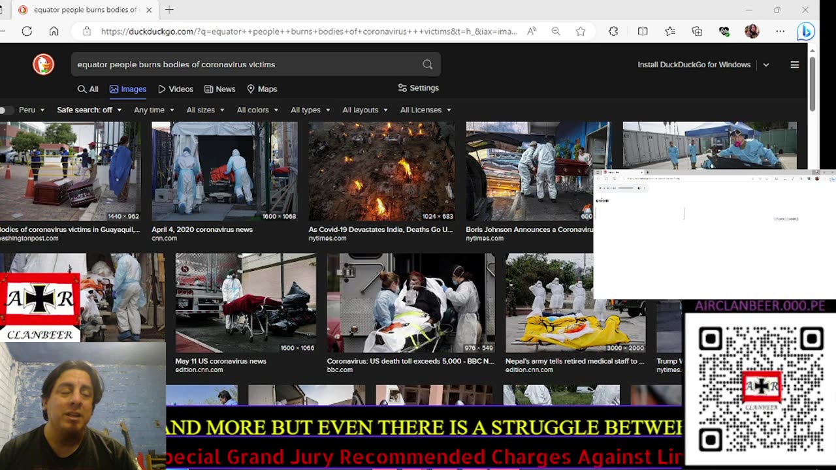
Task: Click the zoom out magnifier icon
Action: click(556, 31)
